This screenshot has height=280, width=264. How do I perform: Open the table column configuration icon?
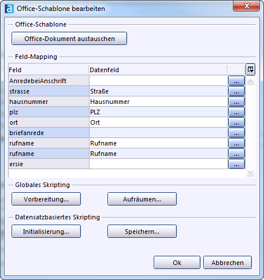pyautogui.click(x=250, y=69)
